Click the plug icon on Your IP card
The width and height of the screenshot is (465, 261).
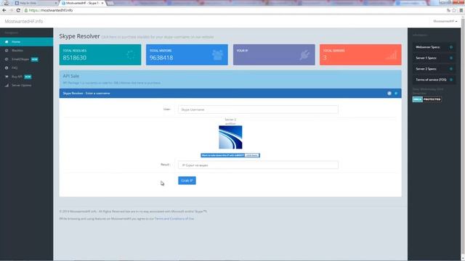click(x=304, y=55)
